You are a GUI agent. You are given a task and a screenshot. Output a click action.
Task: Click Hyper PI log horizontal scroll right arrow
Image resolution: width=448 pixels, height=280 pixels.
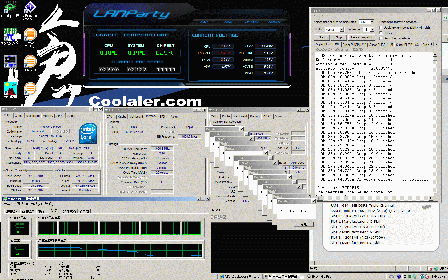(431, 198)
